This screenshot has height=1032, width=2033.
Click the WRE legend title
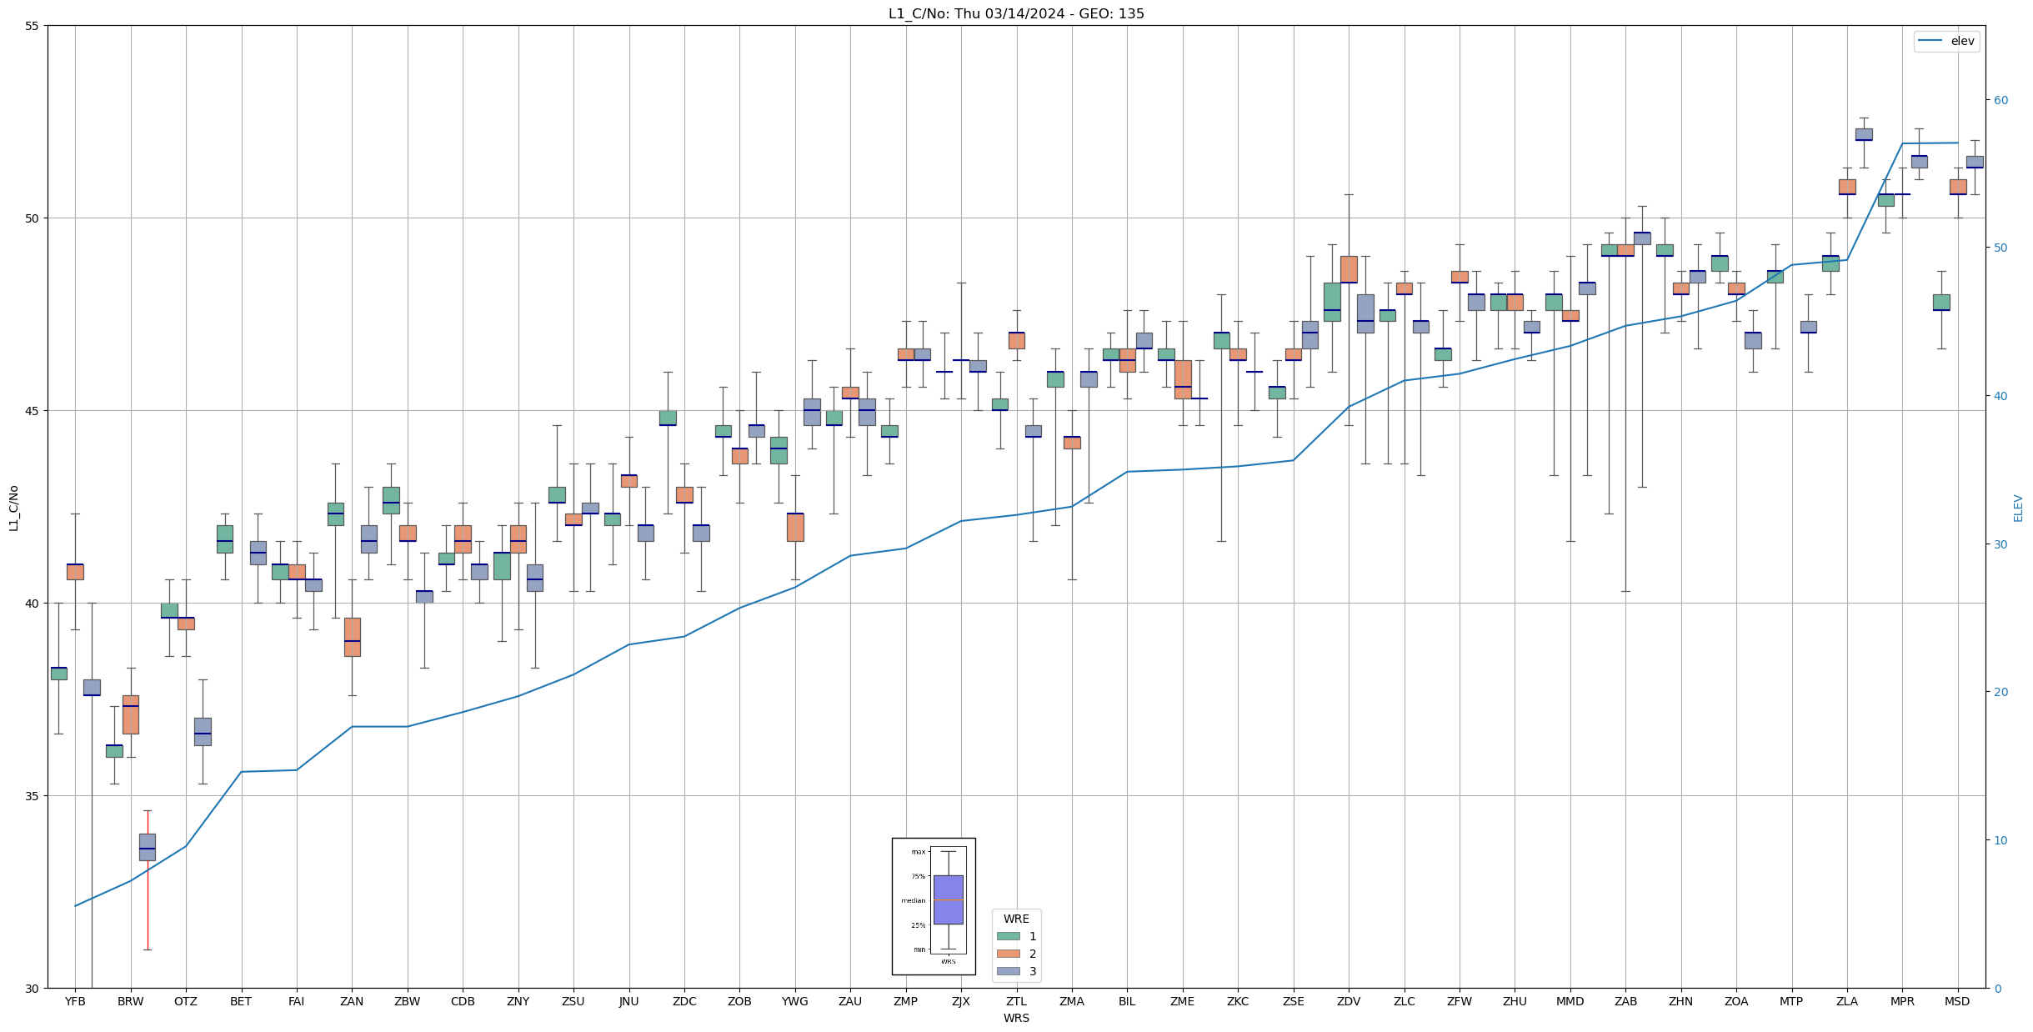click(x=1016, y=919)
